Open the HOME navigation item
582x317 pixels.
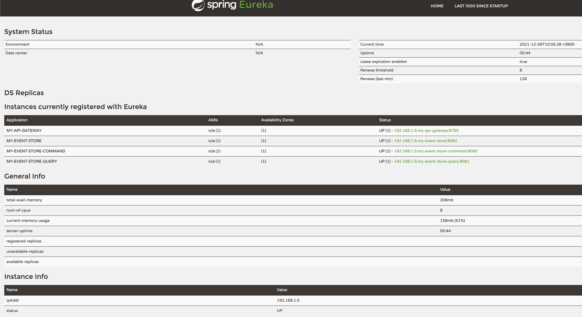coord(437,6)
